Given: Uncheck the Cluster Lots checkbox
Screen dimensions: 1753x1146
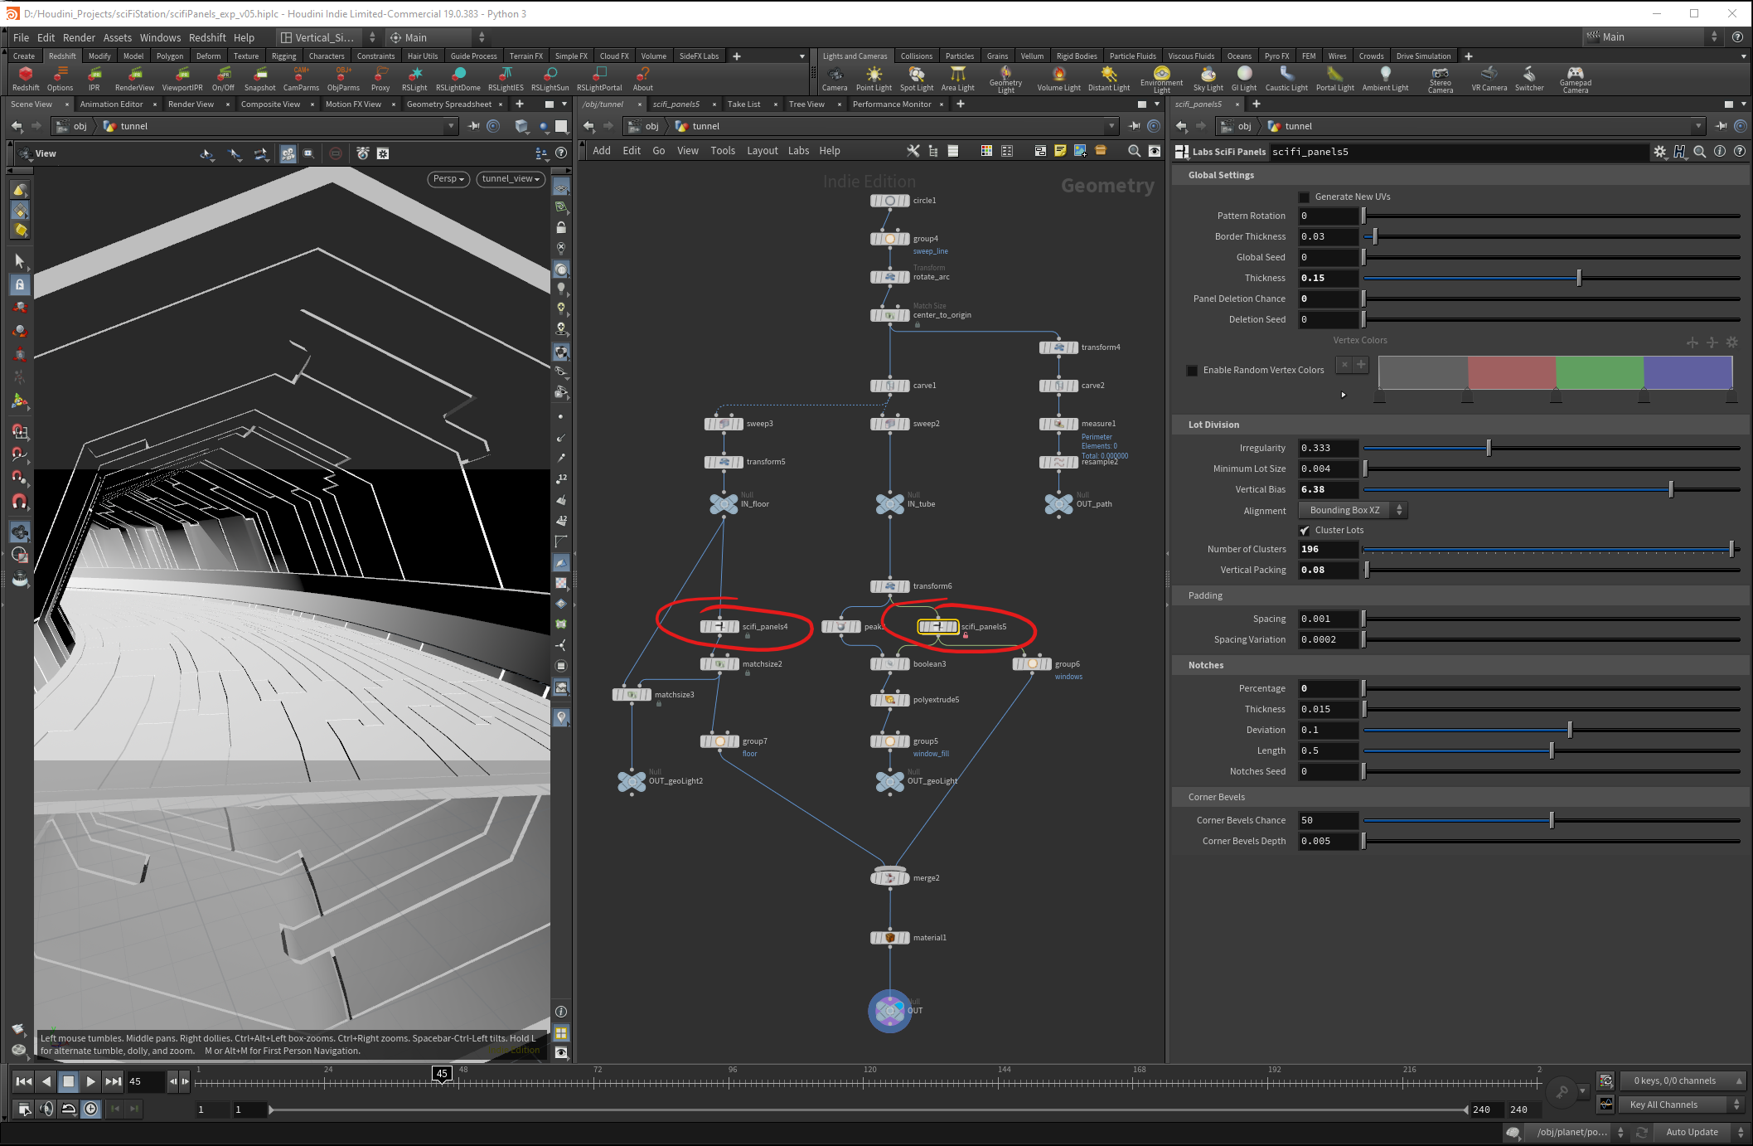Looking at the screenshot, I should point(1304,531).
